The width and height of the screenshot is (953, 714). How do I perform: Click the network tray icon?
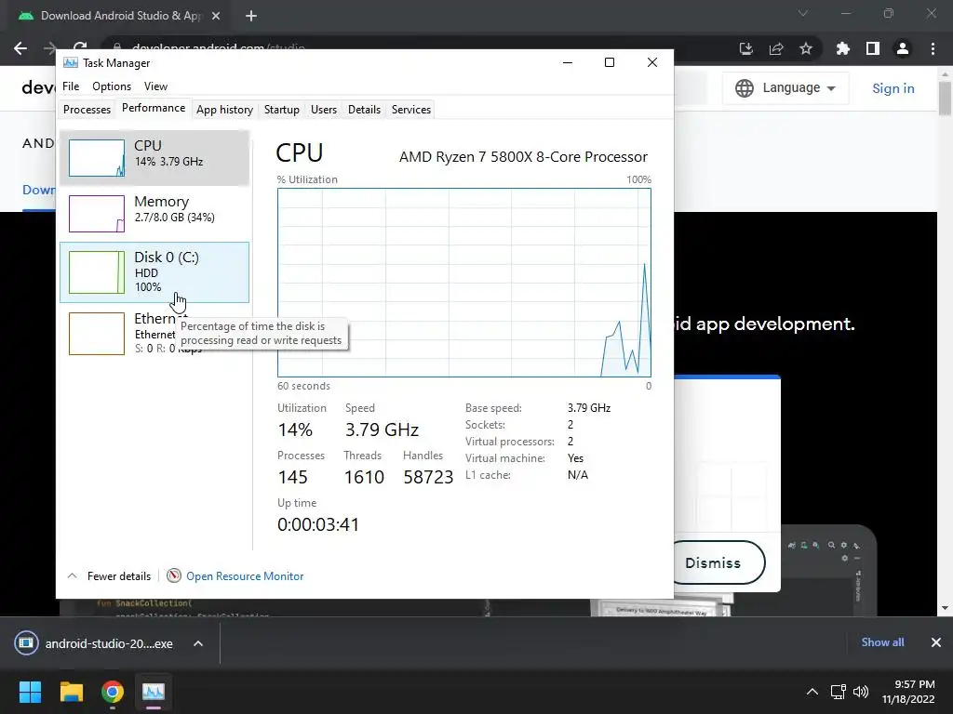pyautogui.click(x=839, y=692)
